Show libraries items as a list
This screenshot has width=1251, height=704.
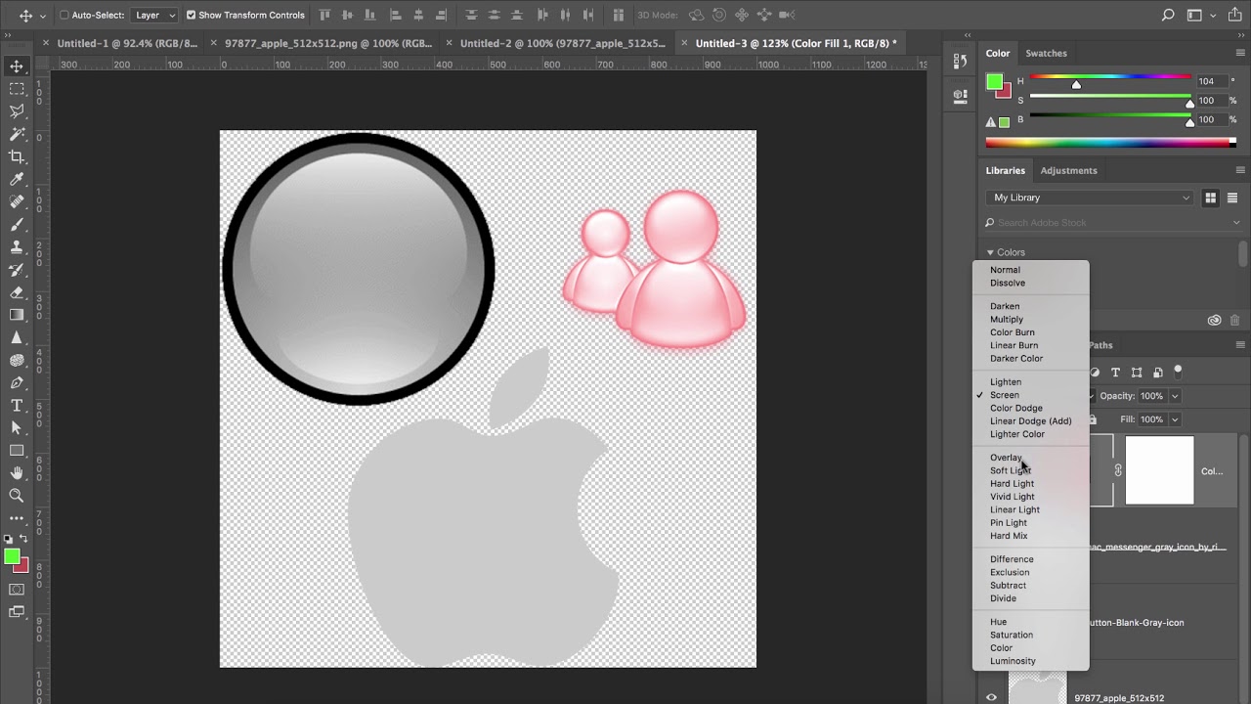tap(1232, 198)
